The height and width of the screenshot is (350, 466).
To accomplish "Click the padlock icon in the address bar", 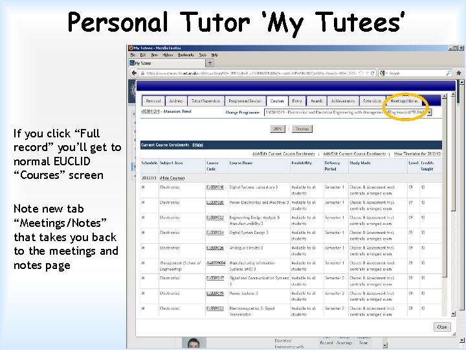I will pos(142,73).
